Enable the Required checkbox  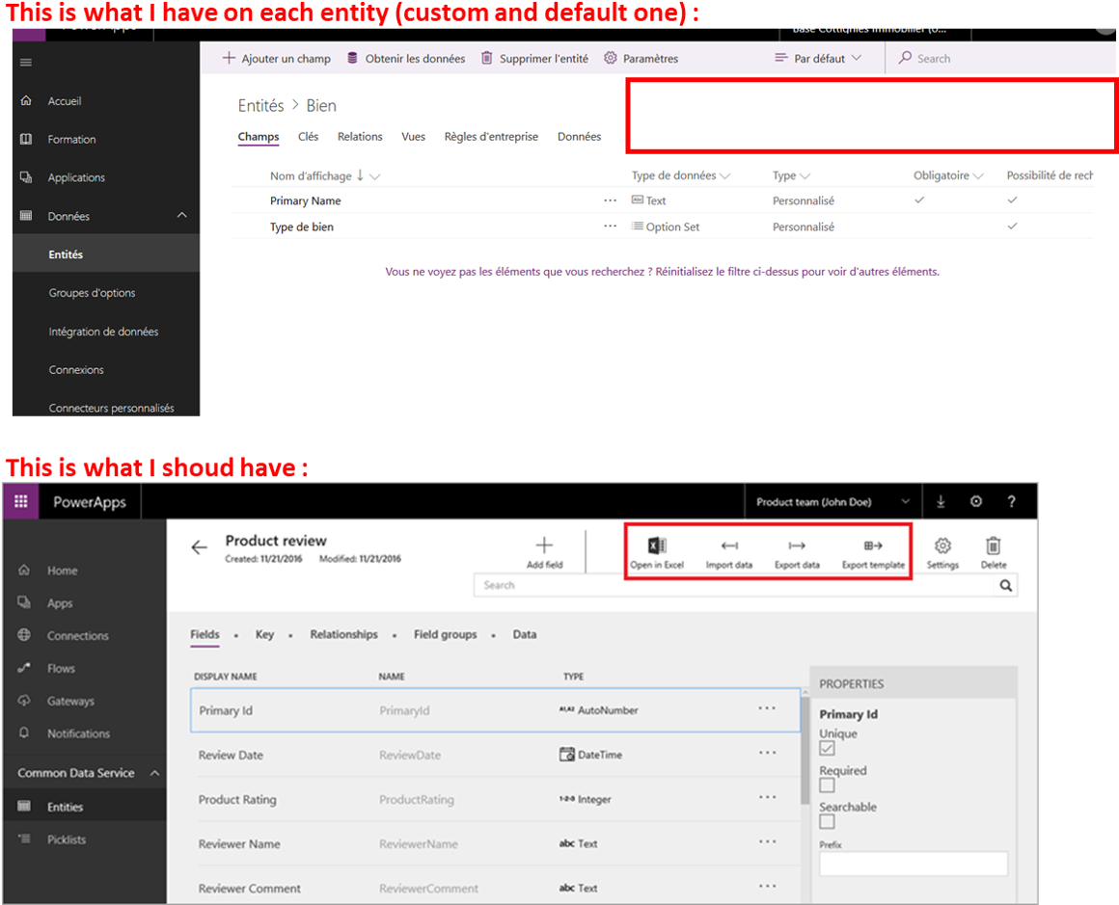point(827,785)
